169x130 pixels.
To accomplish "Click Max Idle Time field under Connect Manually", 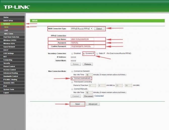I will 89,93.
